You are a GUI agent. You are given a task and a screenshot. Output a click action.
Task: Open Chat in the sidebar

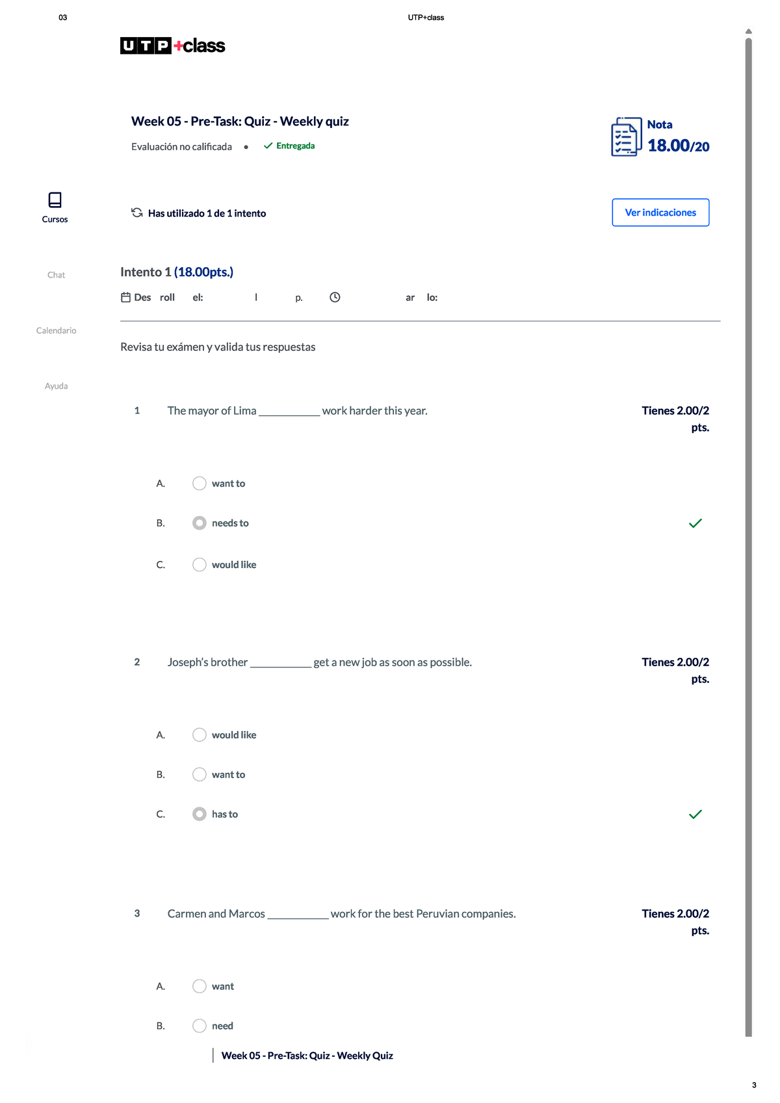(56, 275)
